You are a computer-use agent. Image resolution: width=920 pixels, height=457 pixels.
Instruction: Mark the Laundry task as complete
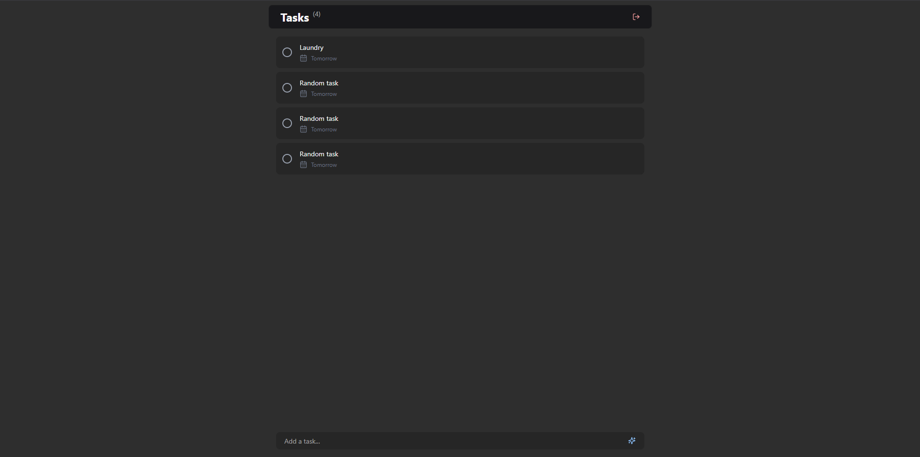coord(287,52)
